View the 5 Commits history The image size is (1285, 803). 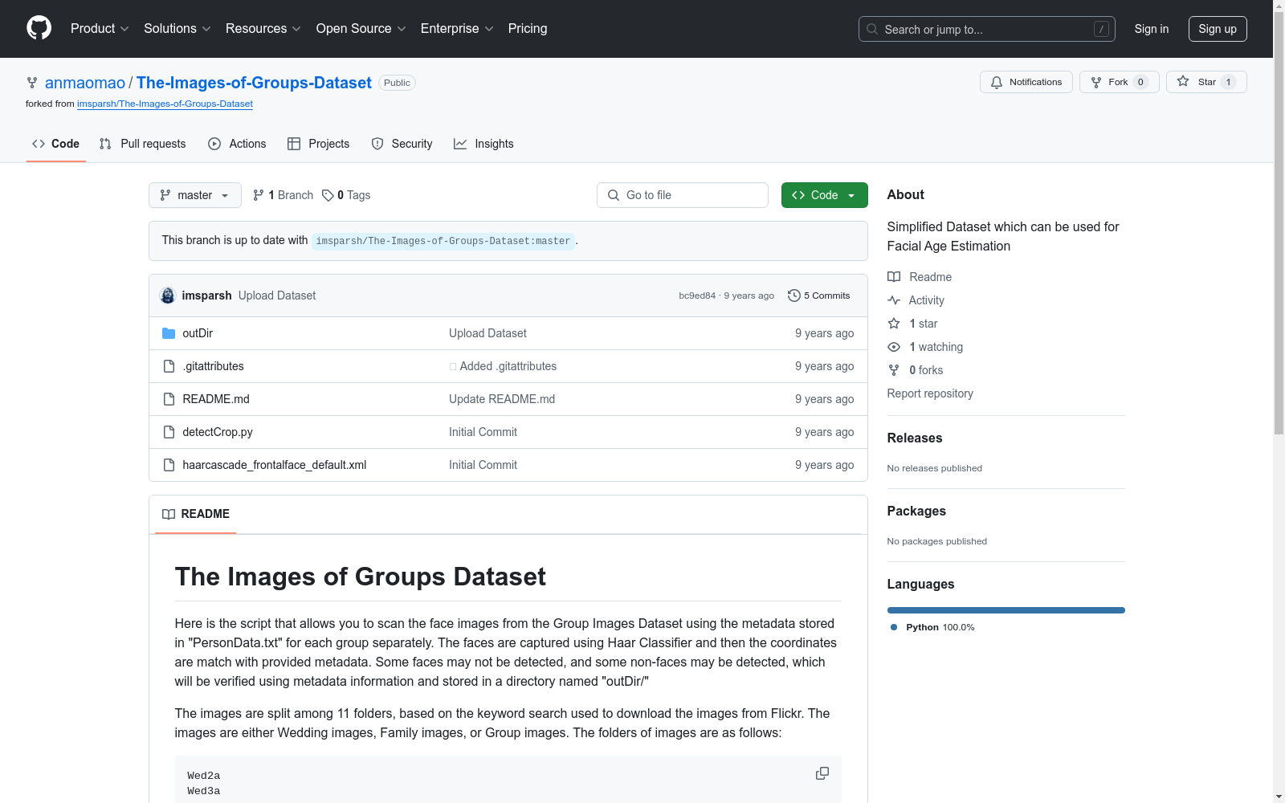(819, 296)
